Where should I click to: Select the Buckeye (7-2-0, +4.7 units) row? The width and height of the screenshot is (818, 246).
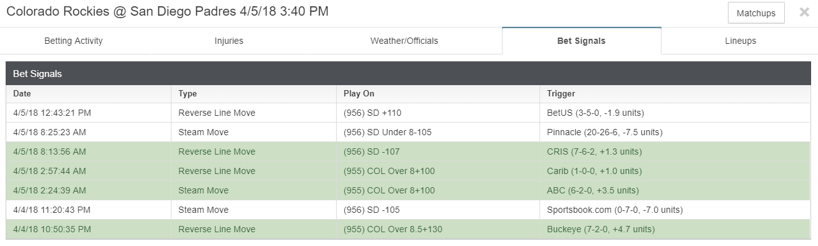point(408,229)
